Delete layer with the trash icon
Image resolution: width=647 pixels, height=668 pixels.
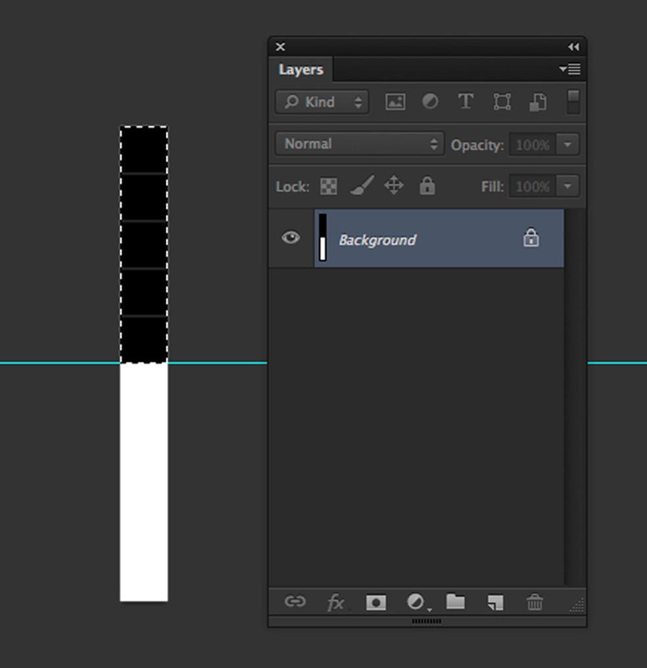tap(535, 602)
